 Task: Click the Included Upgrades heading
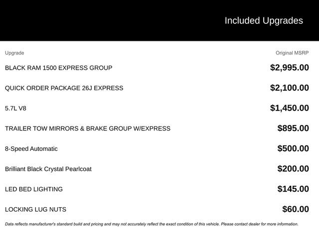coord(263,20)
